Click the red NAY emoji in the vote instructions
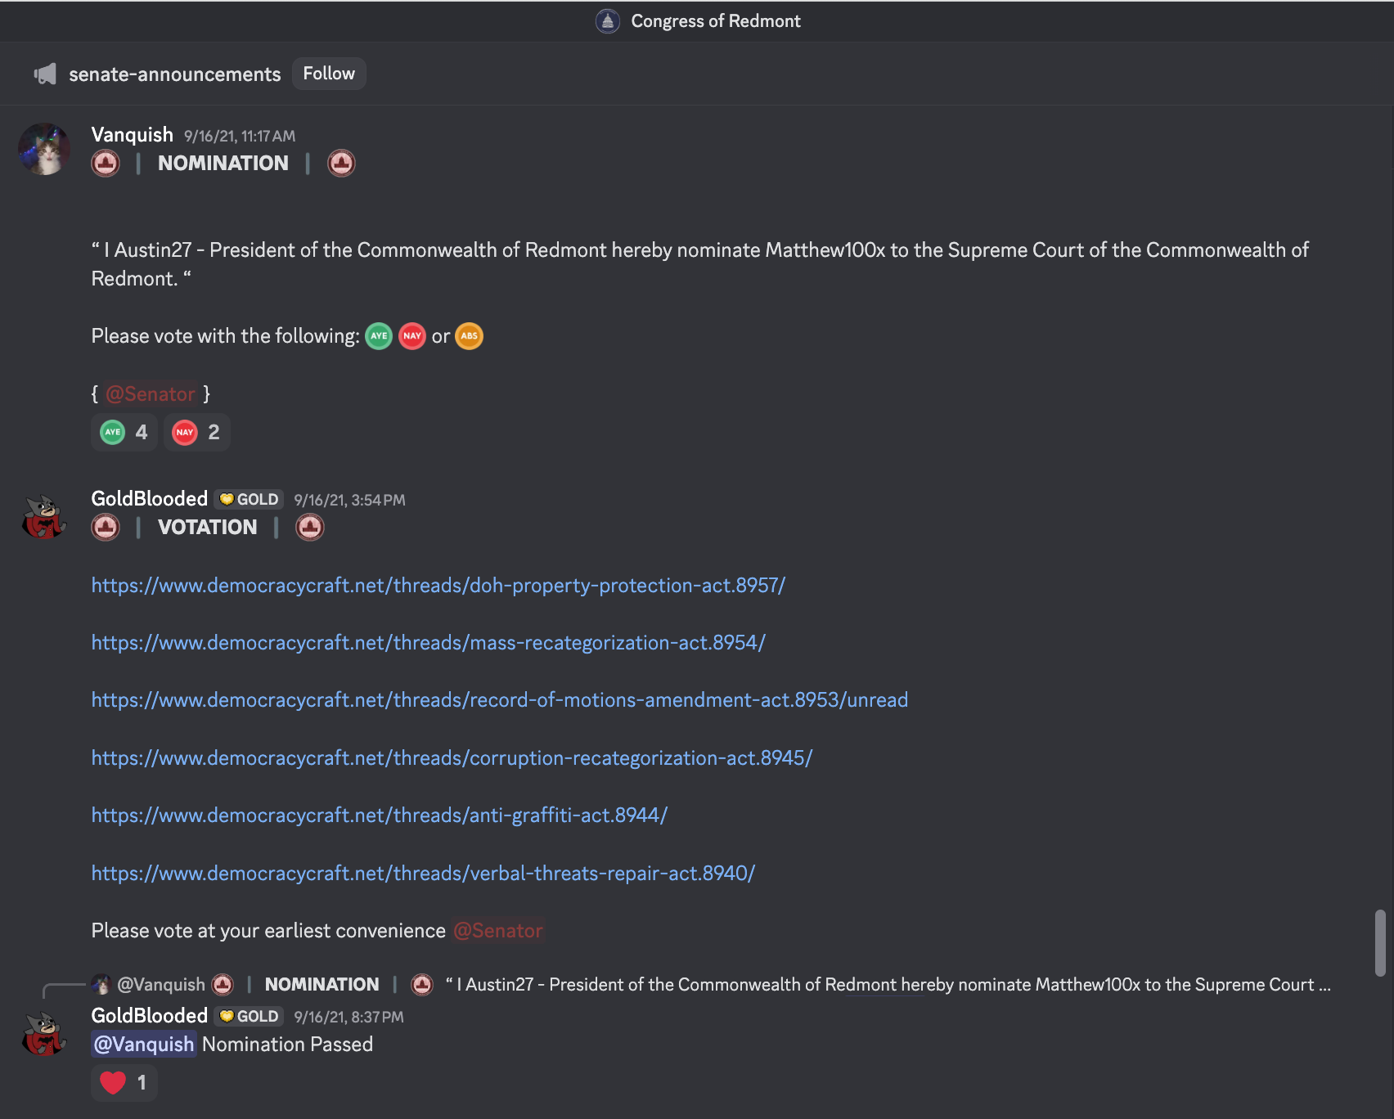Viewport: 1394px width, 1119px height. click(412, 336)
